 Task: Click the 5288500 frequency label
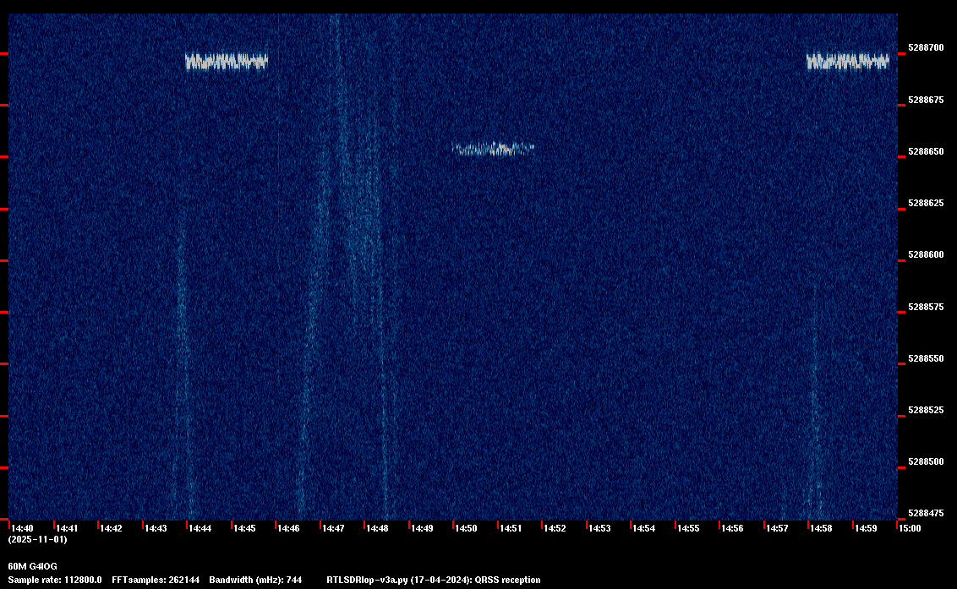(926, 461)
